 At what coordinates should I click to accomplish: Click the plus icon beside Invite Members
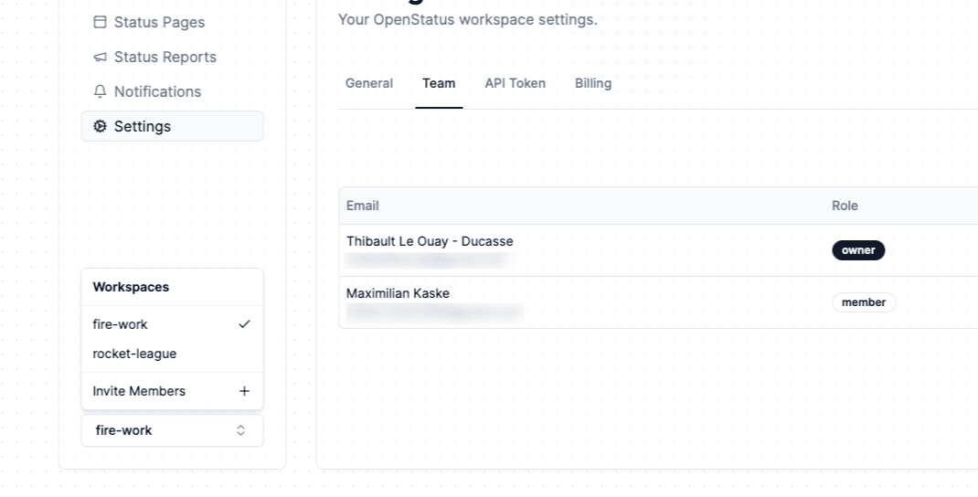pyautogui.click(x=244, y=391)
